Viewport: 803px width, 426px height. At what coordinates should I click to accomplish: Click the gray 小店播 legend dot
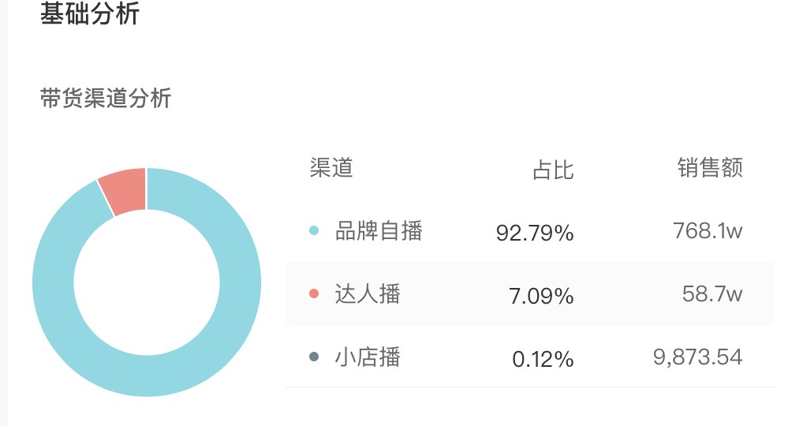(314, 357)
